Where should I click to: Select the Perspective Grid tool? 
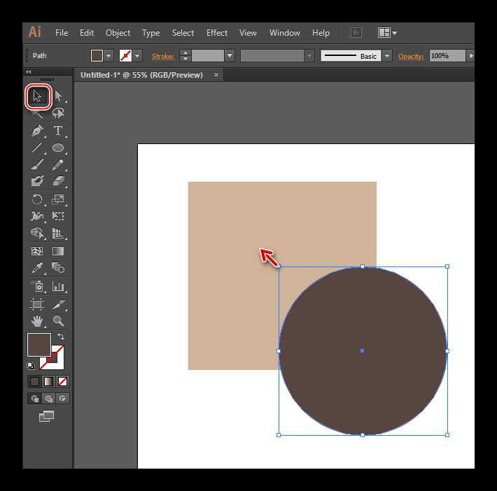(x=58, y=234)
